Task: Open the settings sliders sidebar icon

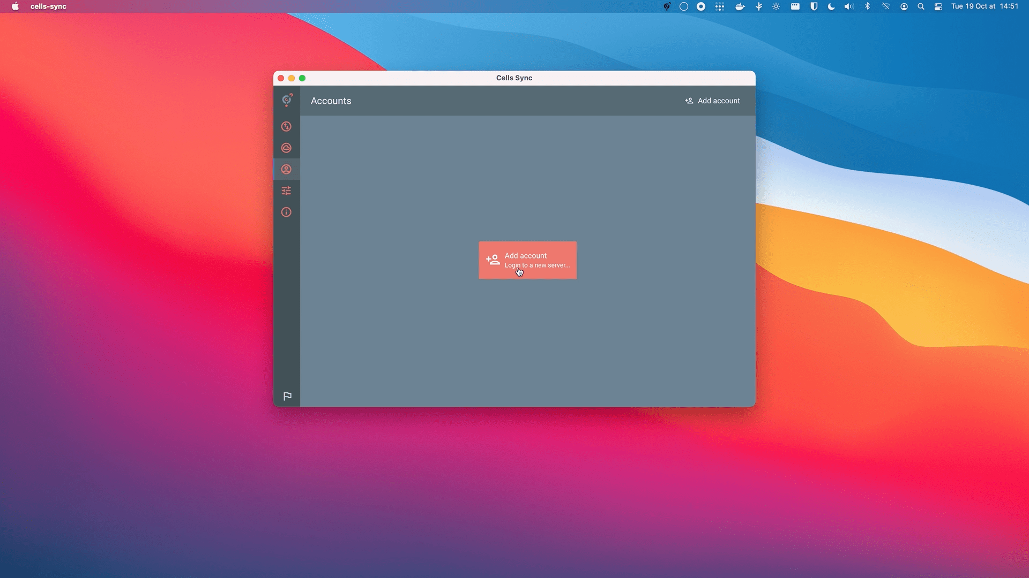Action: pos(286,191)
